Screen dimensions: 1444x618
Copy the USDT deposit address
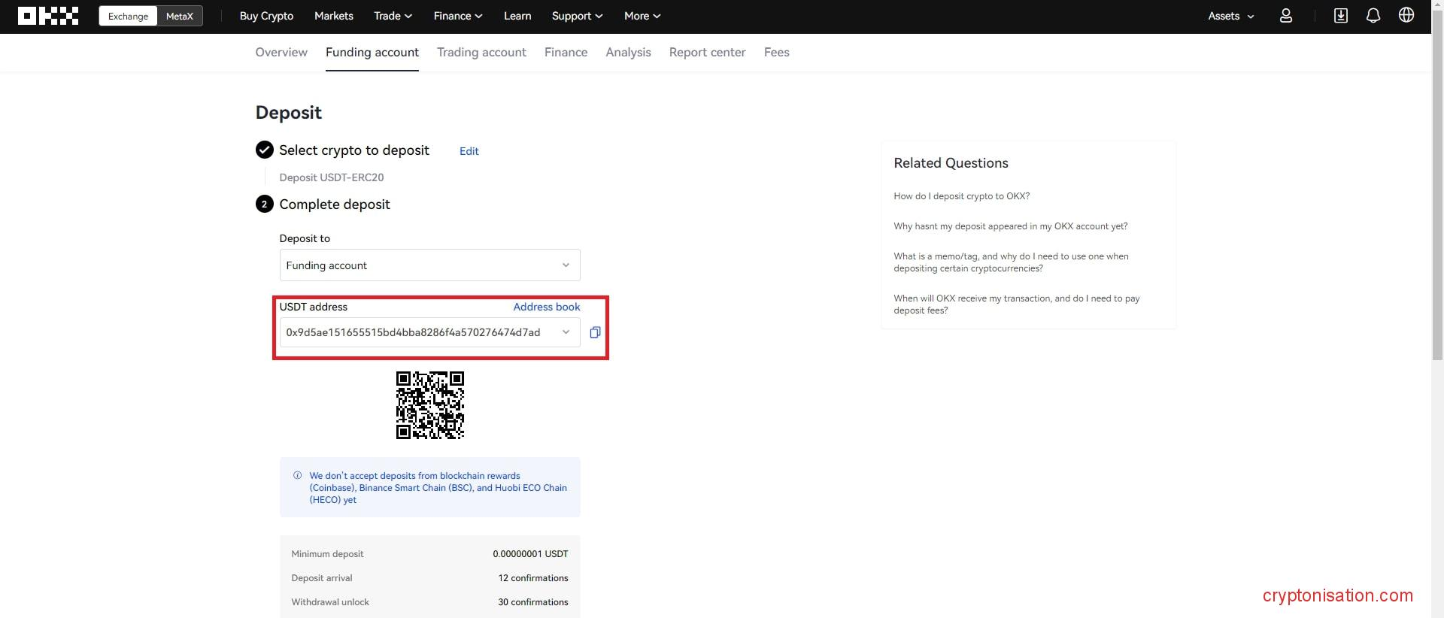tap(595, 332)
